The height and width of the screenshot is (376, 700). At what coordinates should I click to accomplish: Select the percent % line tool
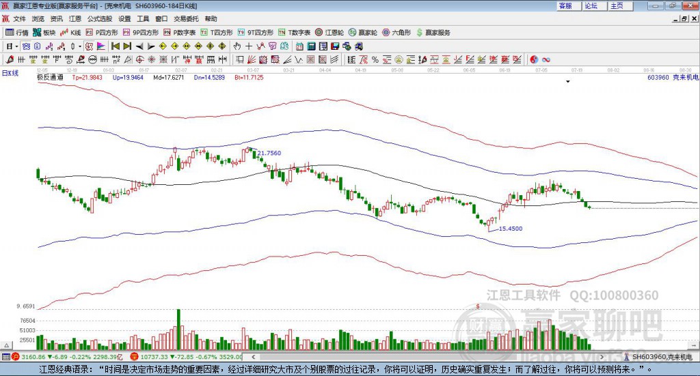[375, 59]
